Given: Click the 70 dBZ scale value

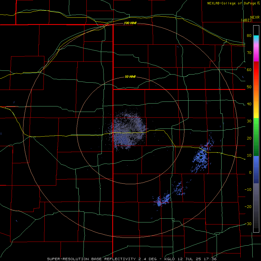Looking at the screenshot, I should click(x=249, y=52).
